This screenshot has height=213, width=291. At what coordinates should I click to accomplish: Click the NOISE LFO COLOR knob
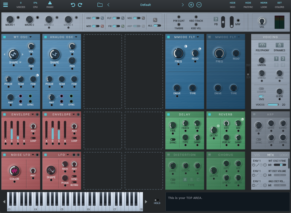pyautogui.click(x=14, y=171)
